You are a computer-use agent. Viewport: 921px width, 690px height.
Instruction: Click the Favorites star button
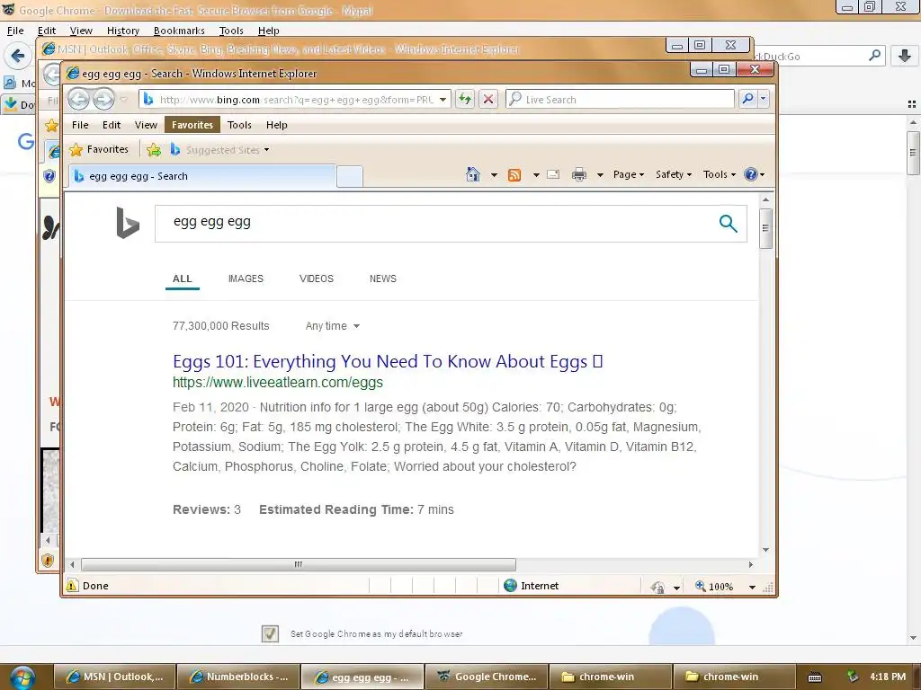[99, 150]
